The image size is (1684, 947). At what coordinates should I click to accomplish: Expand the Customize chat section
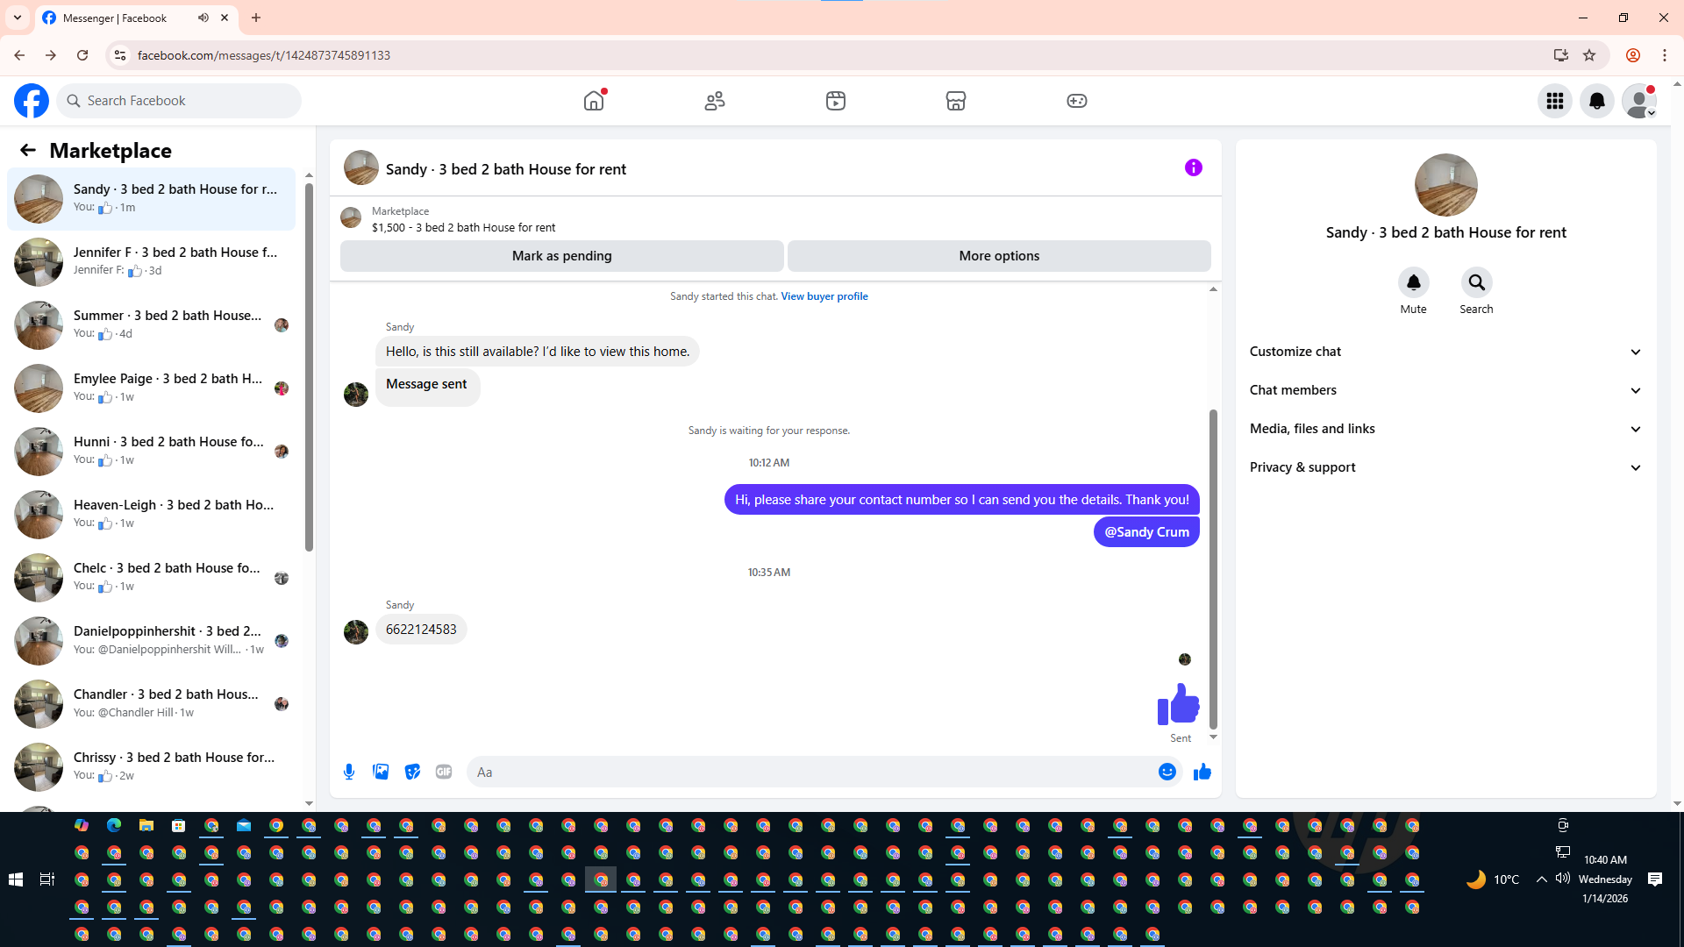coord(1445,352)
